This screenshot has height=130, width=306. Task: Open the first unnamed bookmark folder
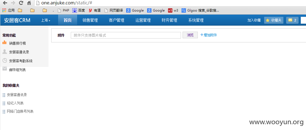point(20,10)
